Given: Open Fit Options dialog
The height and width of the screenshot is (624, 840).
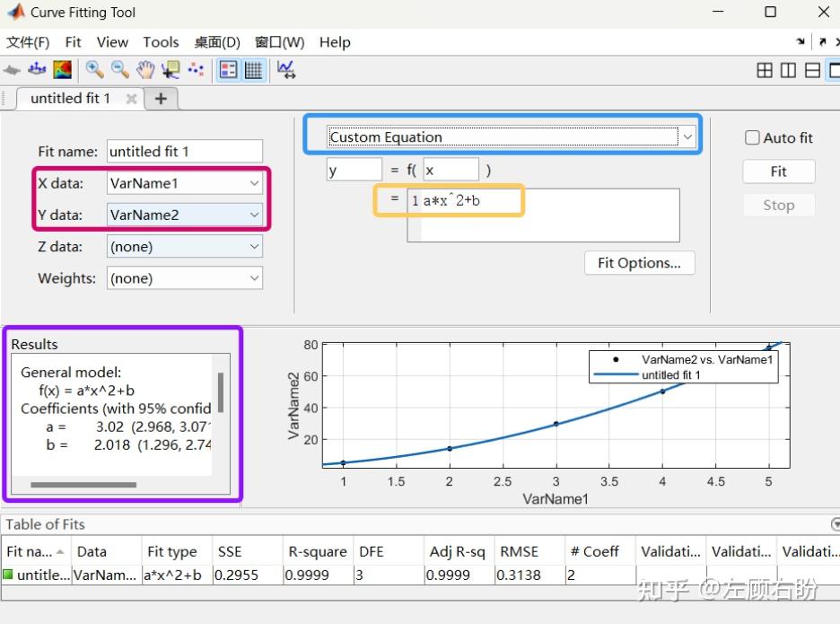Looking at the screenshot, I should pos(639,263).
